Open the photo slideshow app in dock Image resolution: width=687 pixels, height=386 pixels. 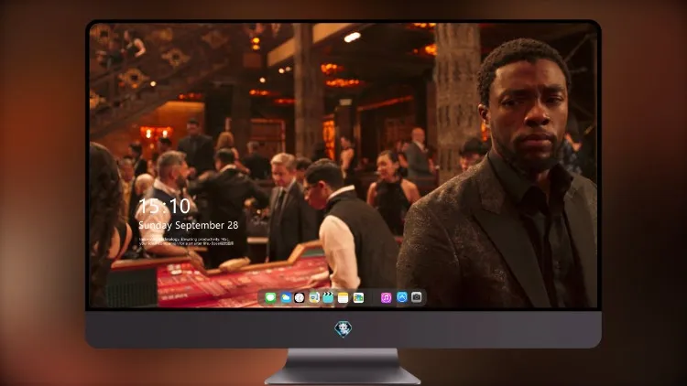tap(358, 297)
